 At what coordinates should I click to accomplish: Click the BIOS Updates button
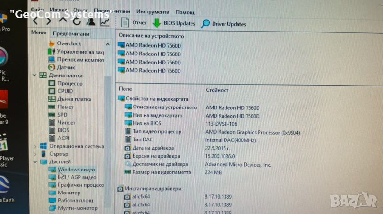click(x=173, y=23)
